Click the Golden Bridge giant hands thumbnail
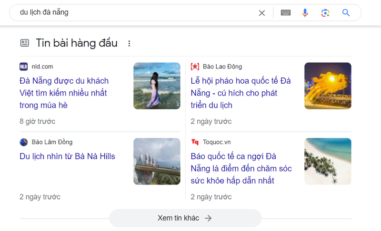This screenshot has width=381, height=231. coord(157,162)
